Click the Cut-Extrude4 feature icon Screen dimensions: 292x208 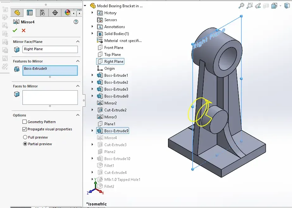pyautogui.click(x=100, y=173)
